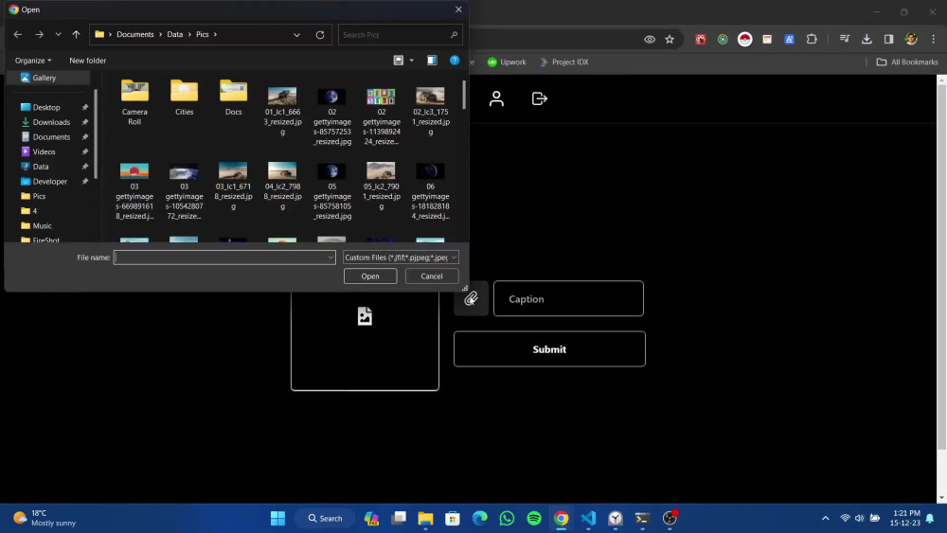Image resolution: width=947 pixels, height=533 pixels.
Task: Click the Cancel button
Action: 432,276
